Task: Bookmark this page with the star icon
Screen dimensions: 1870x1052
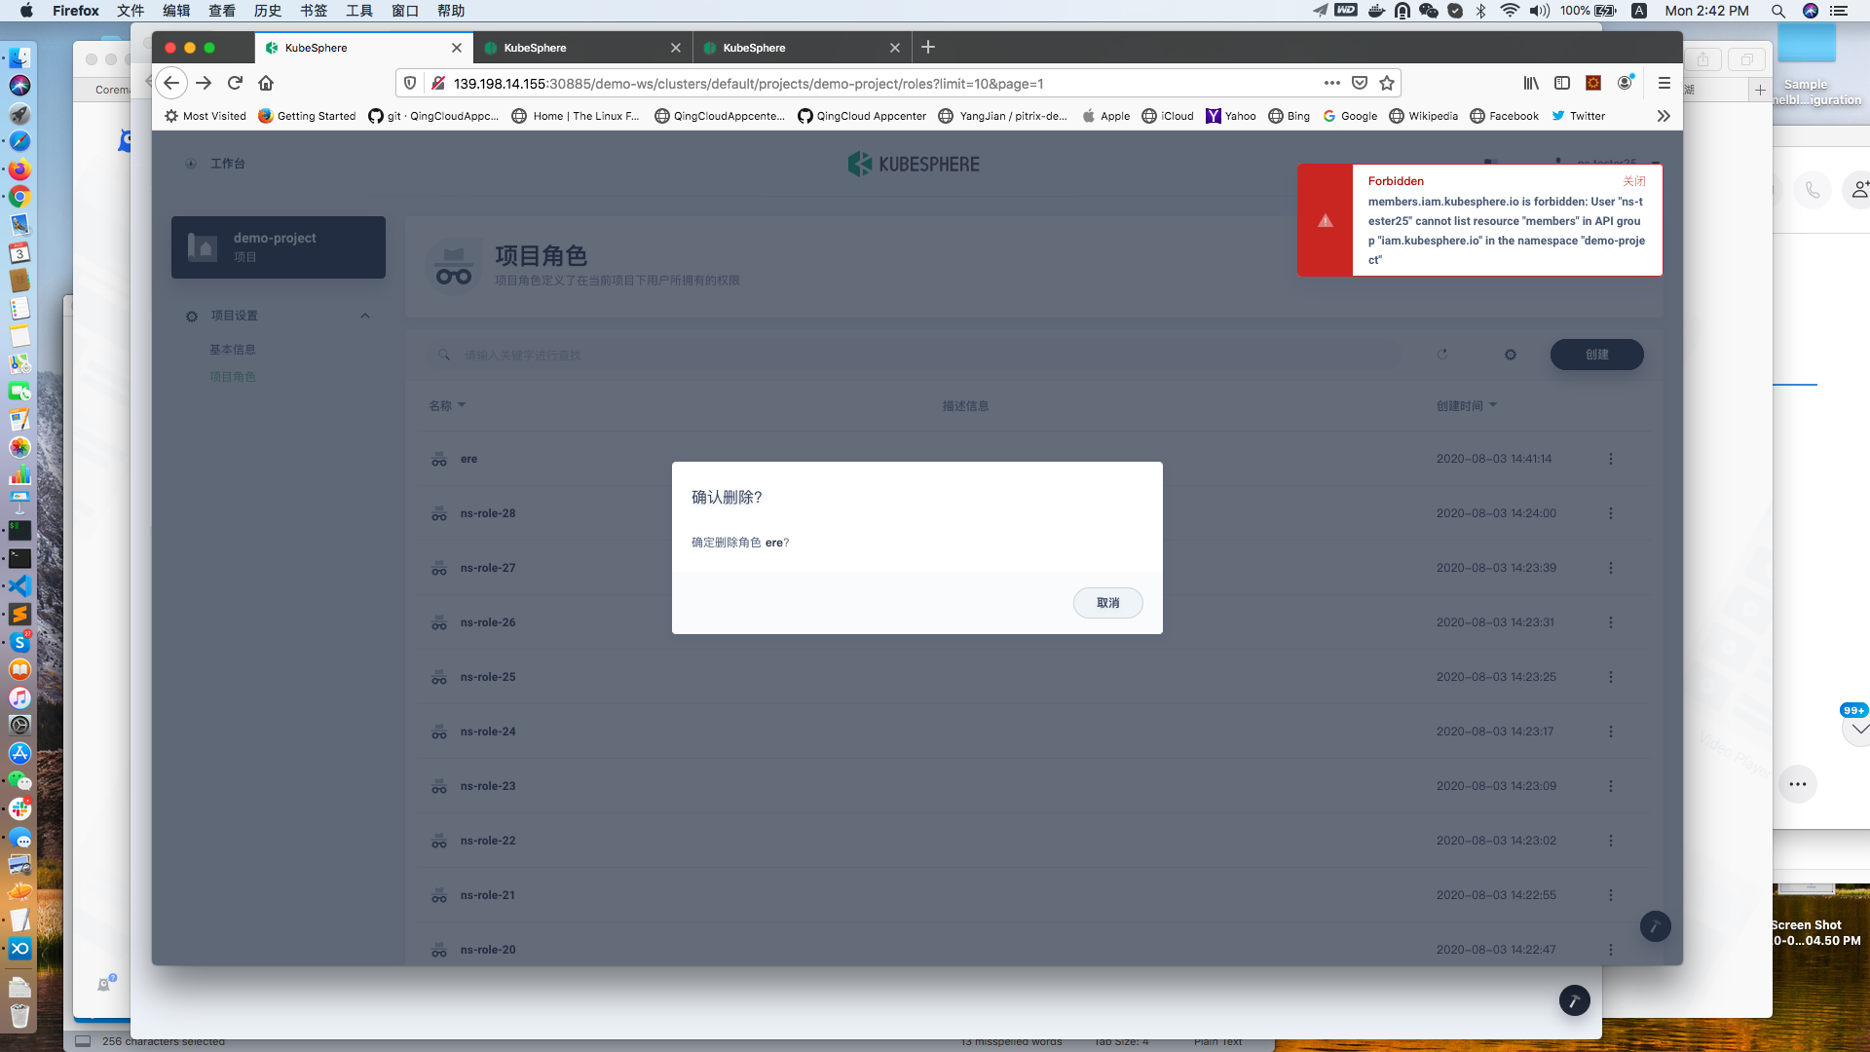Action: (1387, 83)
